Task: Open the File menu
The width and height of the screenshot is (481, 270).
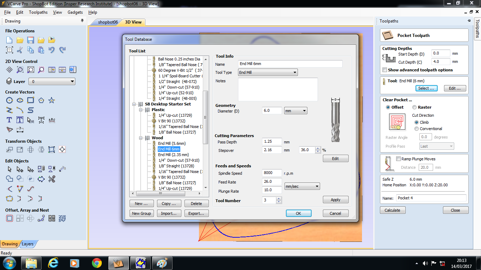Action: 7,12
